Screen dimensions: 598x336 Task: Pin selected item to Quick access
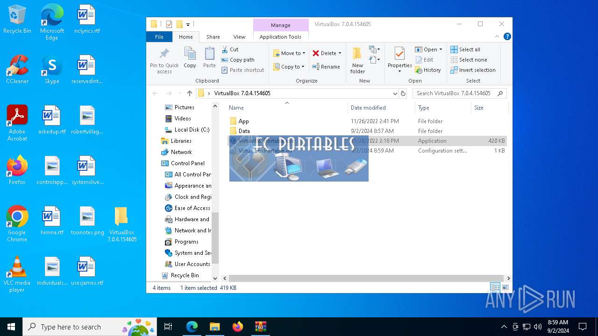click(x=164, y=60)
